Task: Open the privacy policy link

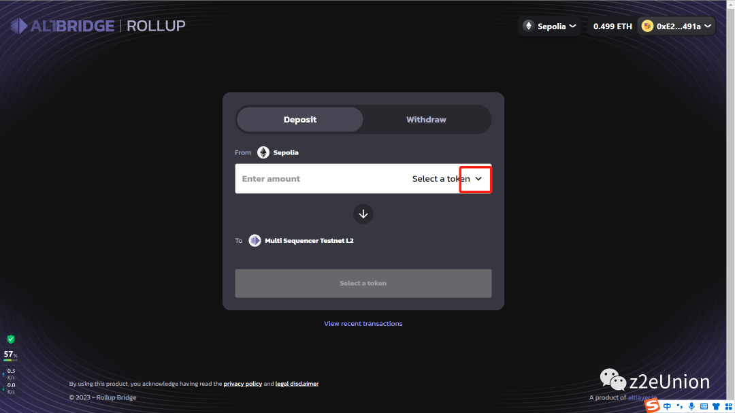Action: pos(243,384)
